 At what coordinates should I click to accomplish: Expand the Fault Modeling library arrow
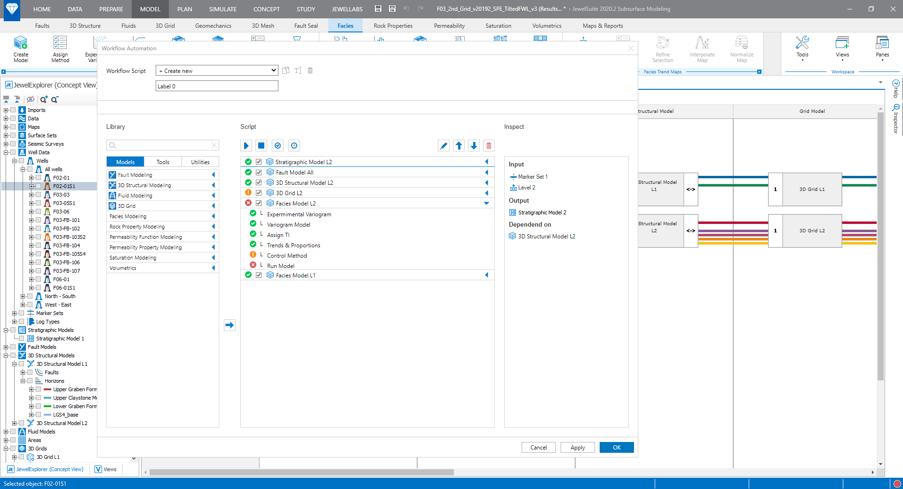(x=213, y=175)
